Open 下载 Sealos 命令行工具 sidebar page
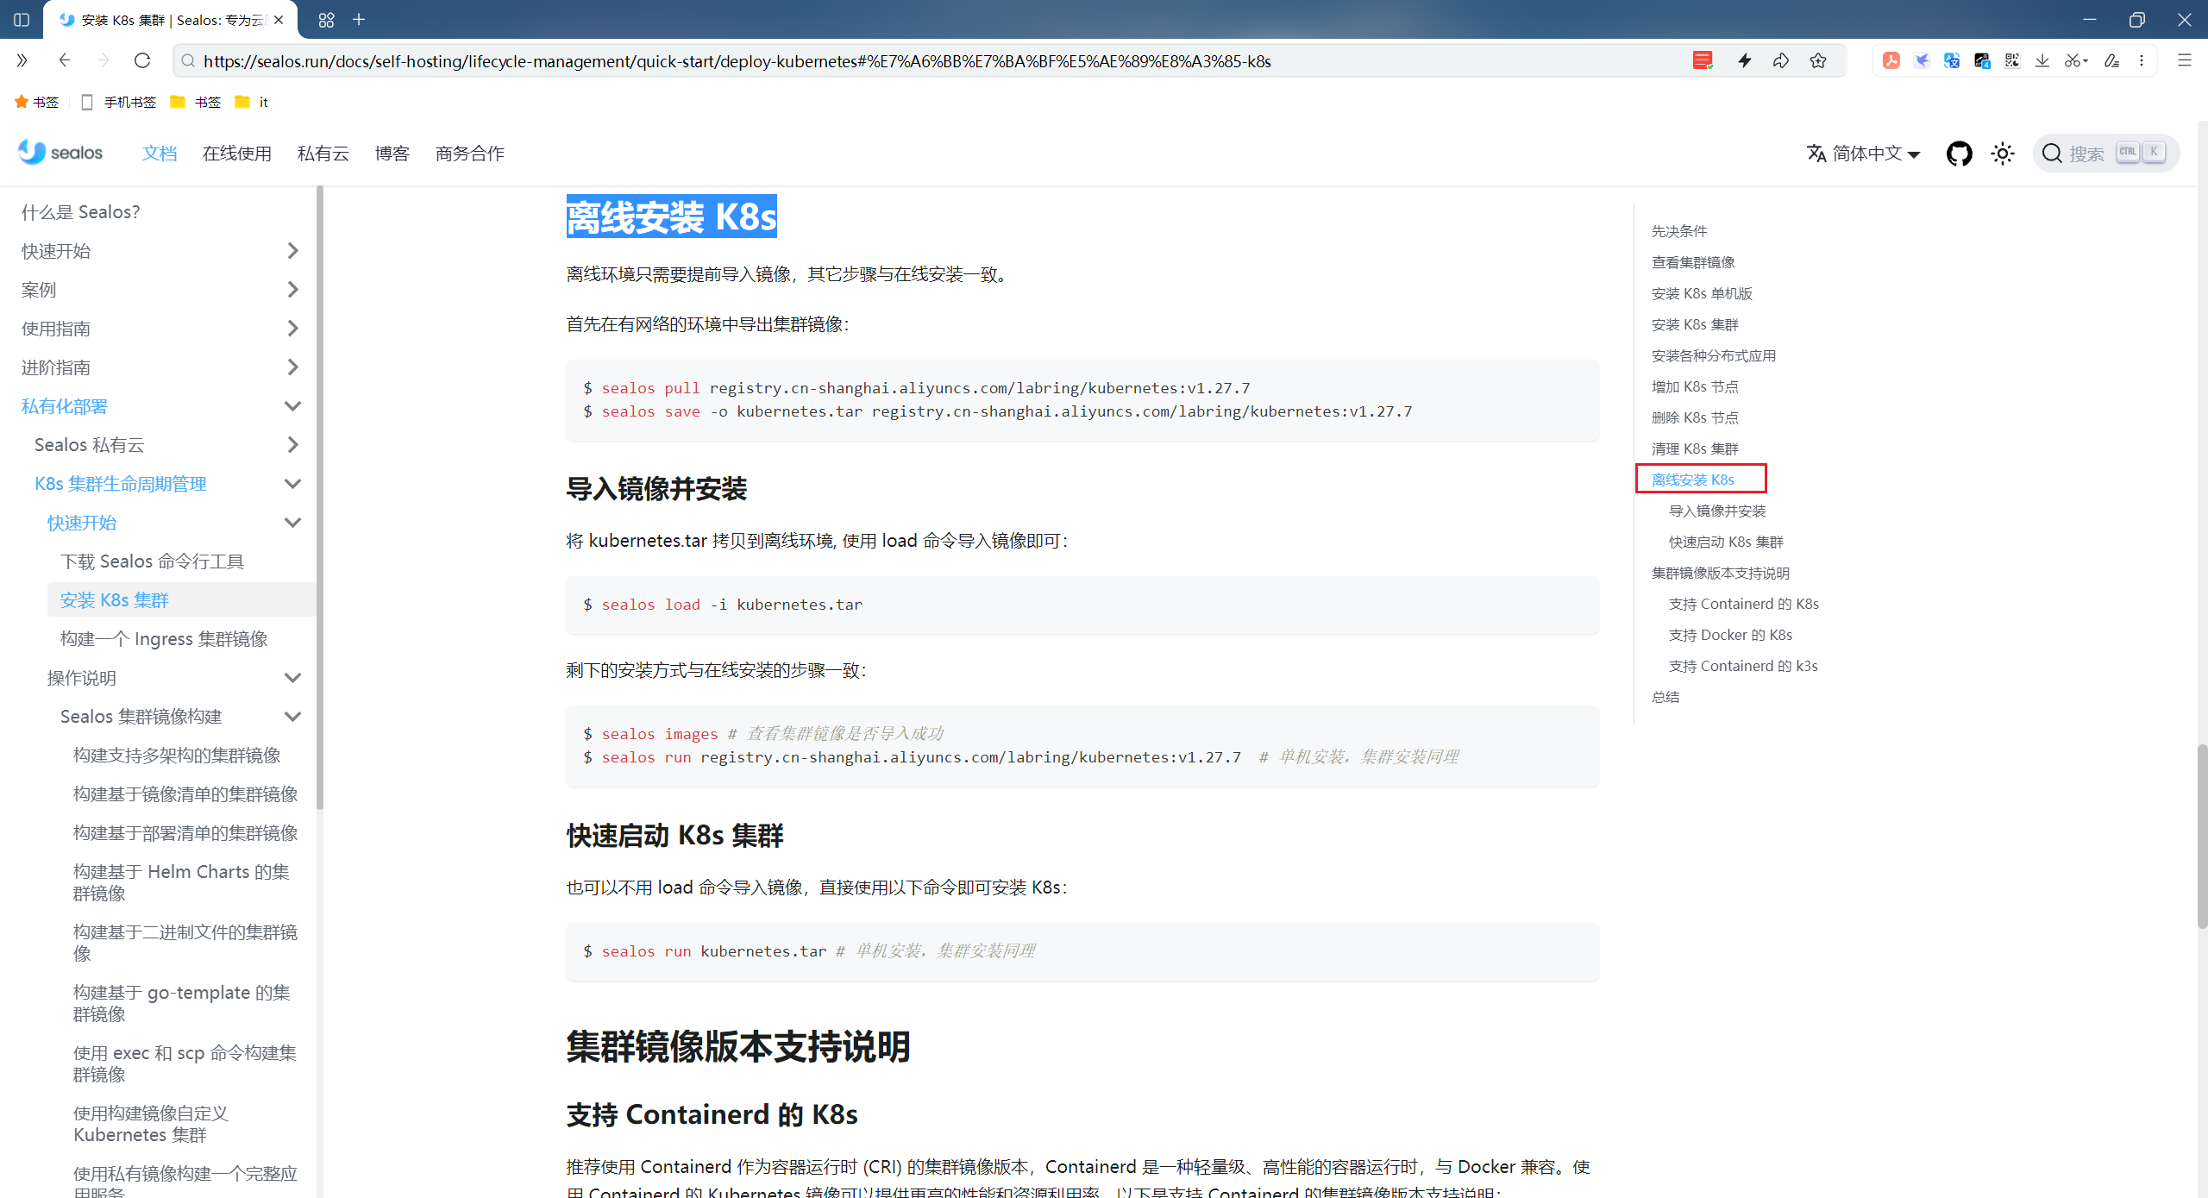The width and height of the screenshot is (2208, 1198). point(153,561)
